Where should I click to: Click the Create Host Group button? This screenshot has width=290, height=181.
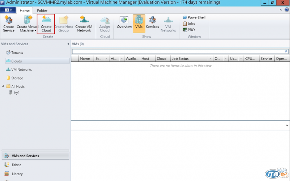pos(63,24)
